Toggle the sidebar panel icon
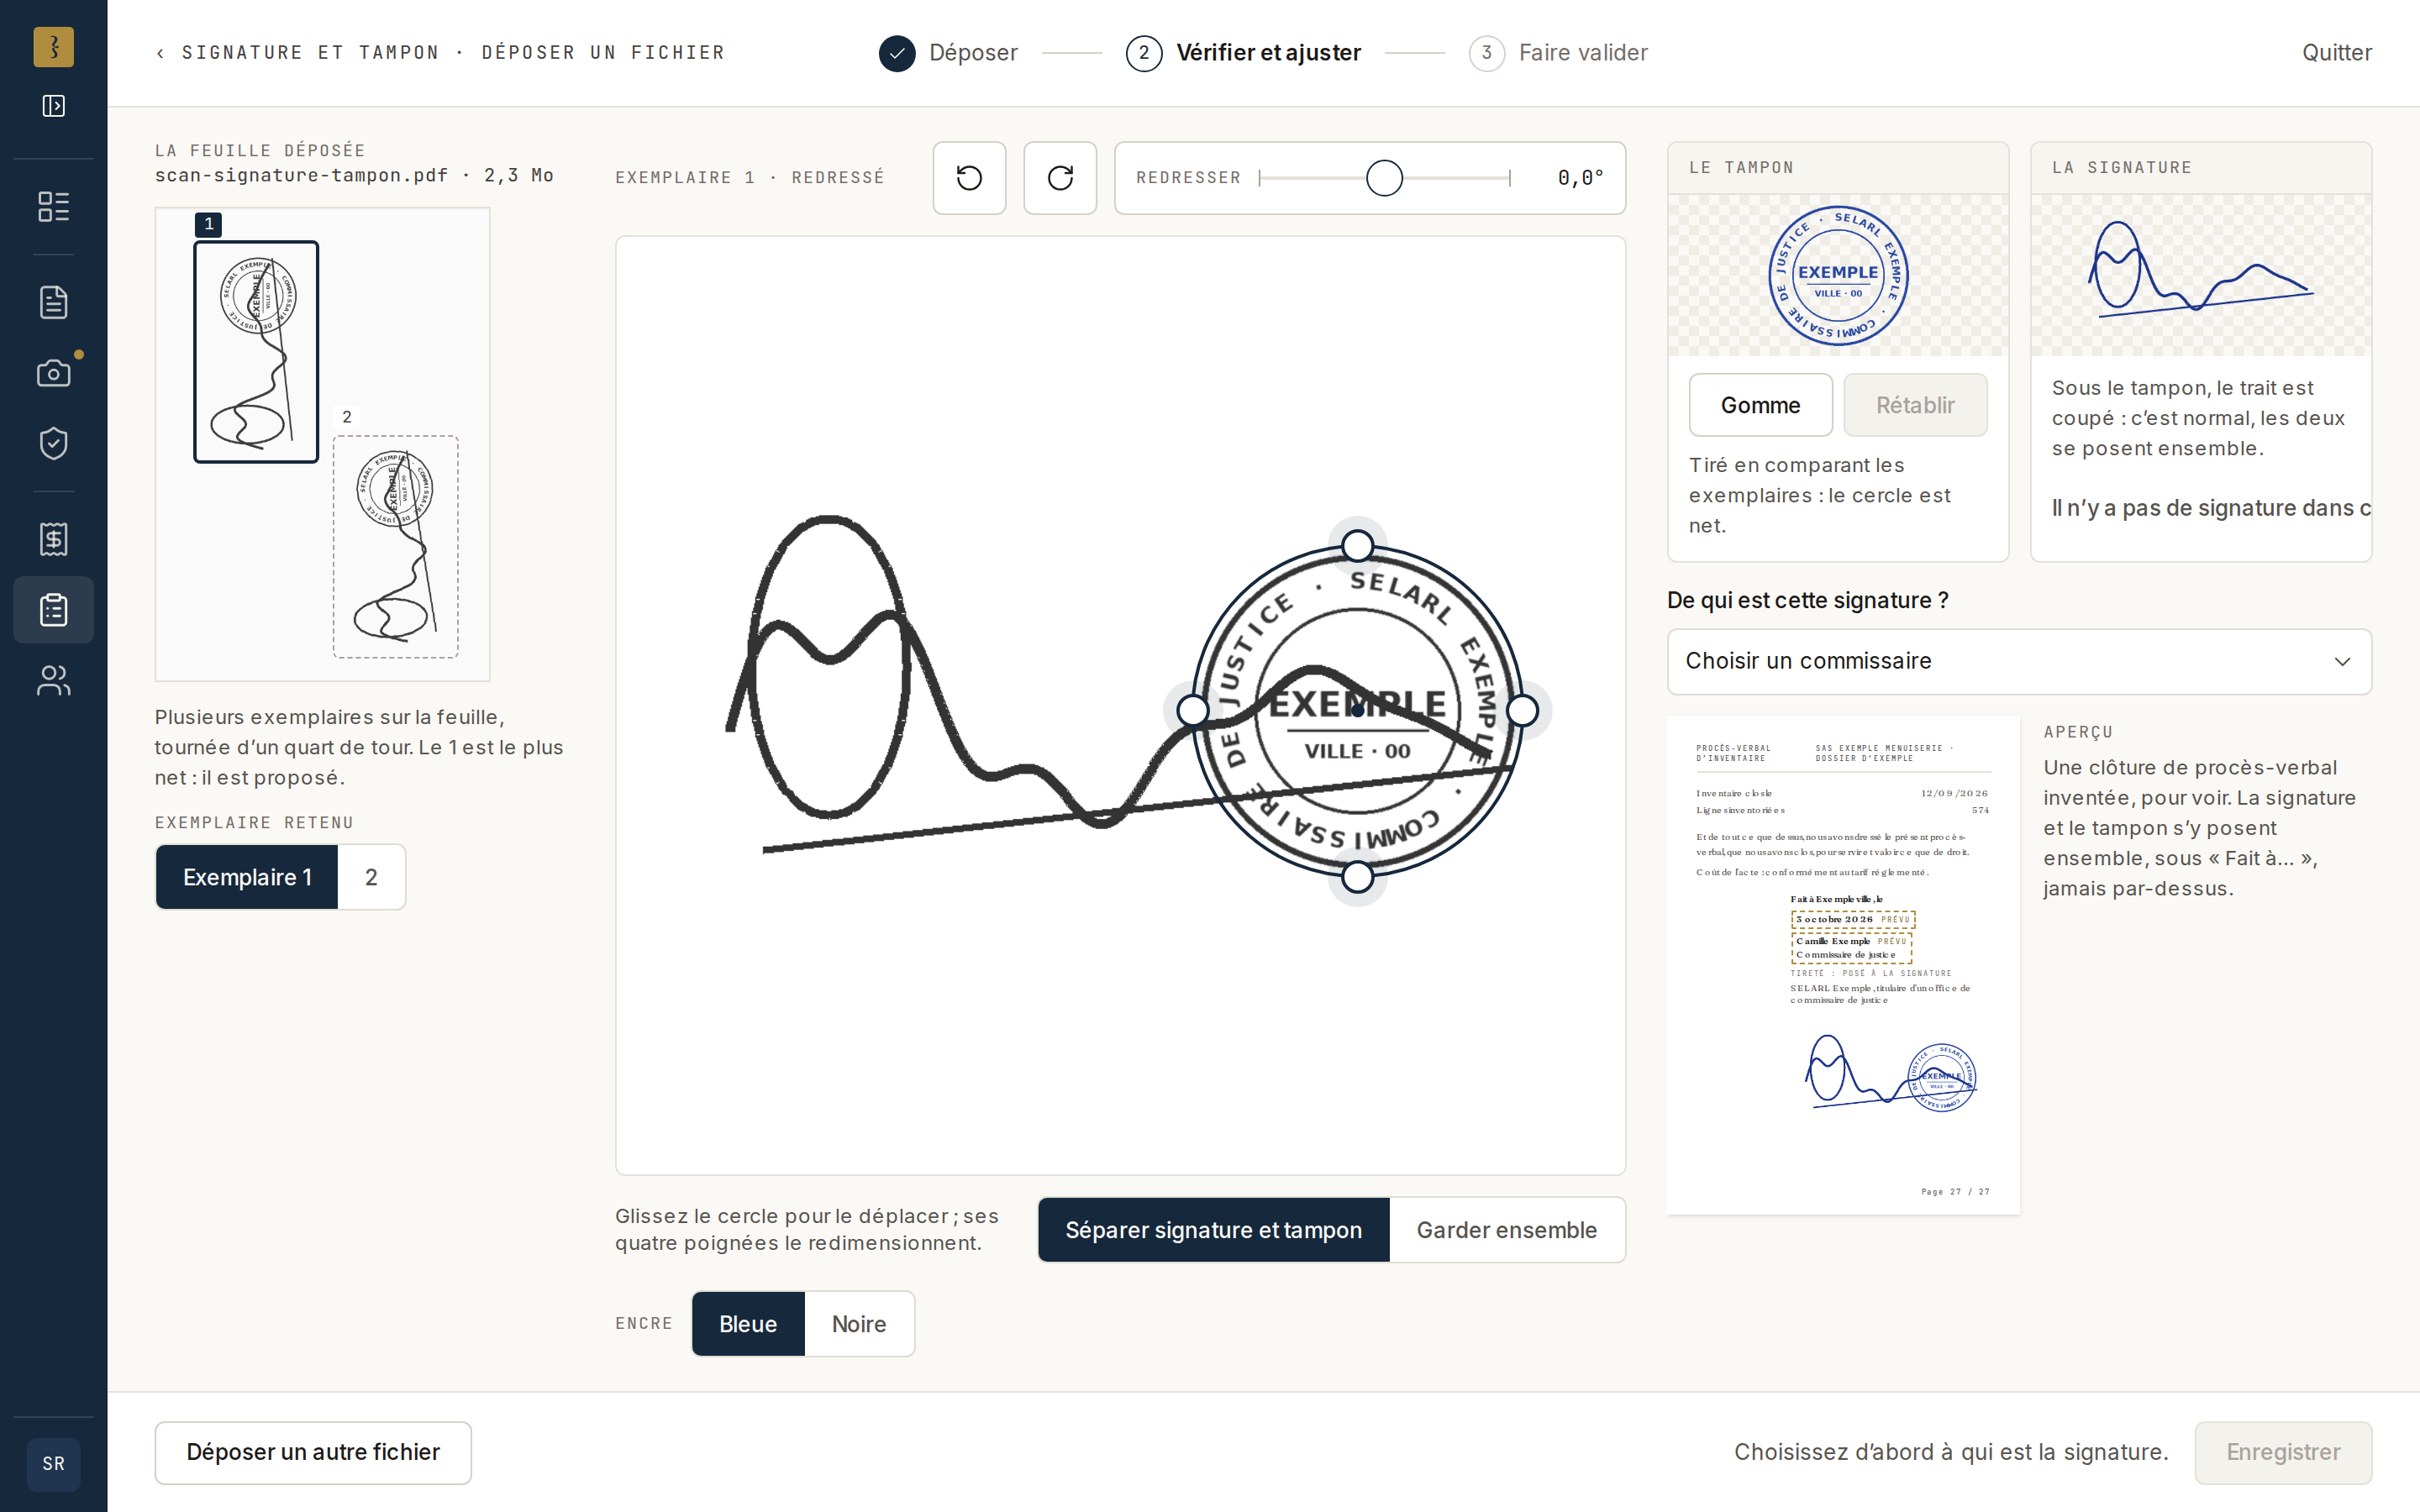The height and width of the screenshot is (1512, 2420). point(53,106)
